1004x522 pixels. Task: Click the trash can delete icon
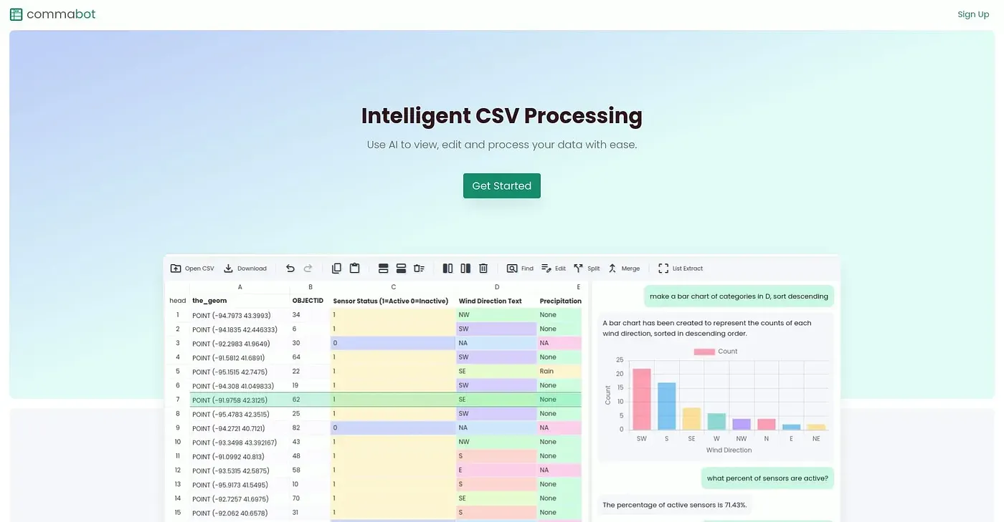click(x=483, y=269)
